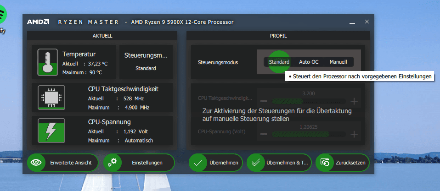The width and height of the screenshot is (440, 191).
Task: Click Übernehmen & T... button
Action: pyautogui.click(x=279, y=163)
